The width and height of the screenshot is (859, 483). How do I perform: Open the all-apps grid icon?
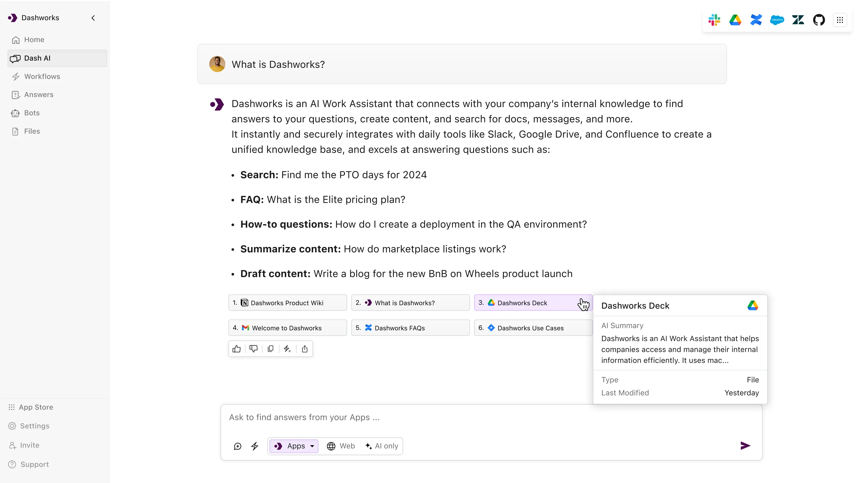[840, 20]
